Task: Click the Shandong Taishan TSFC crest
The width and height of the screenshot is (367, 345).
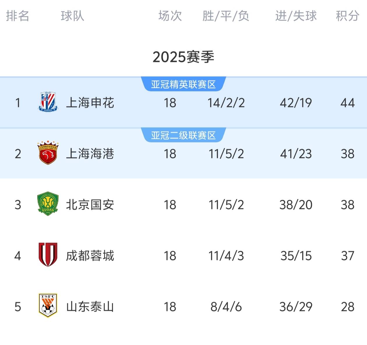Action: tap(48, 305)
